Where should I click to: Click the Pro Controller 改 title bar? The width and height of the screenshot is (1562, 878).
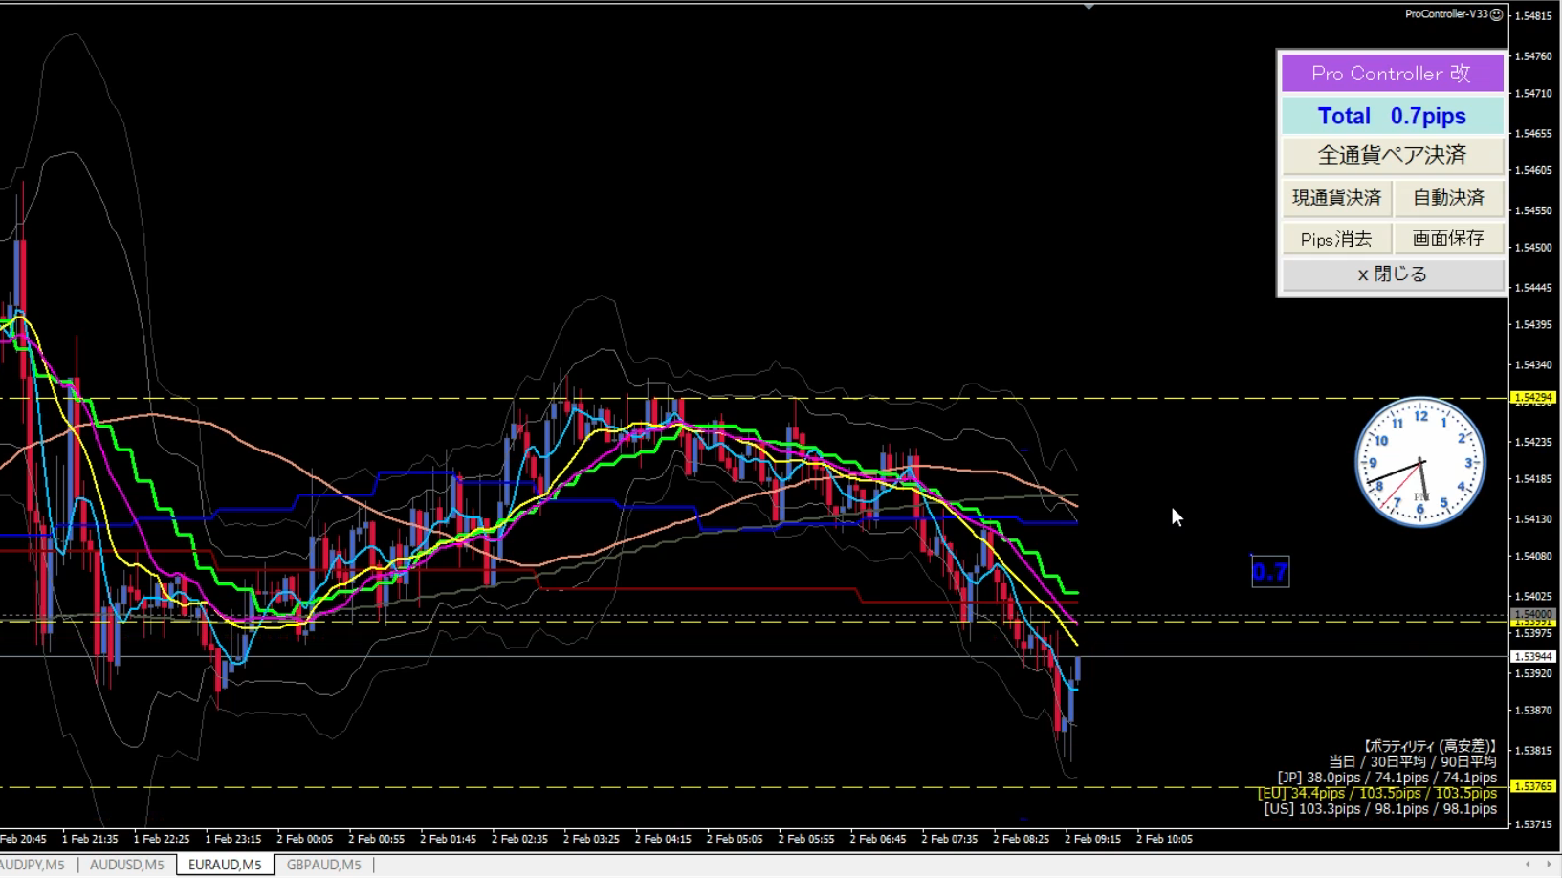tap(1392, 74)
